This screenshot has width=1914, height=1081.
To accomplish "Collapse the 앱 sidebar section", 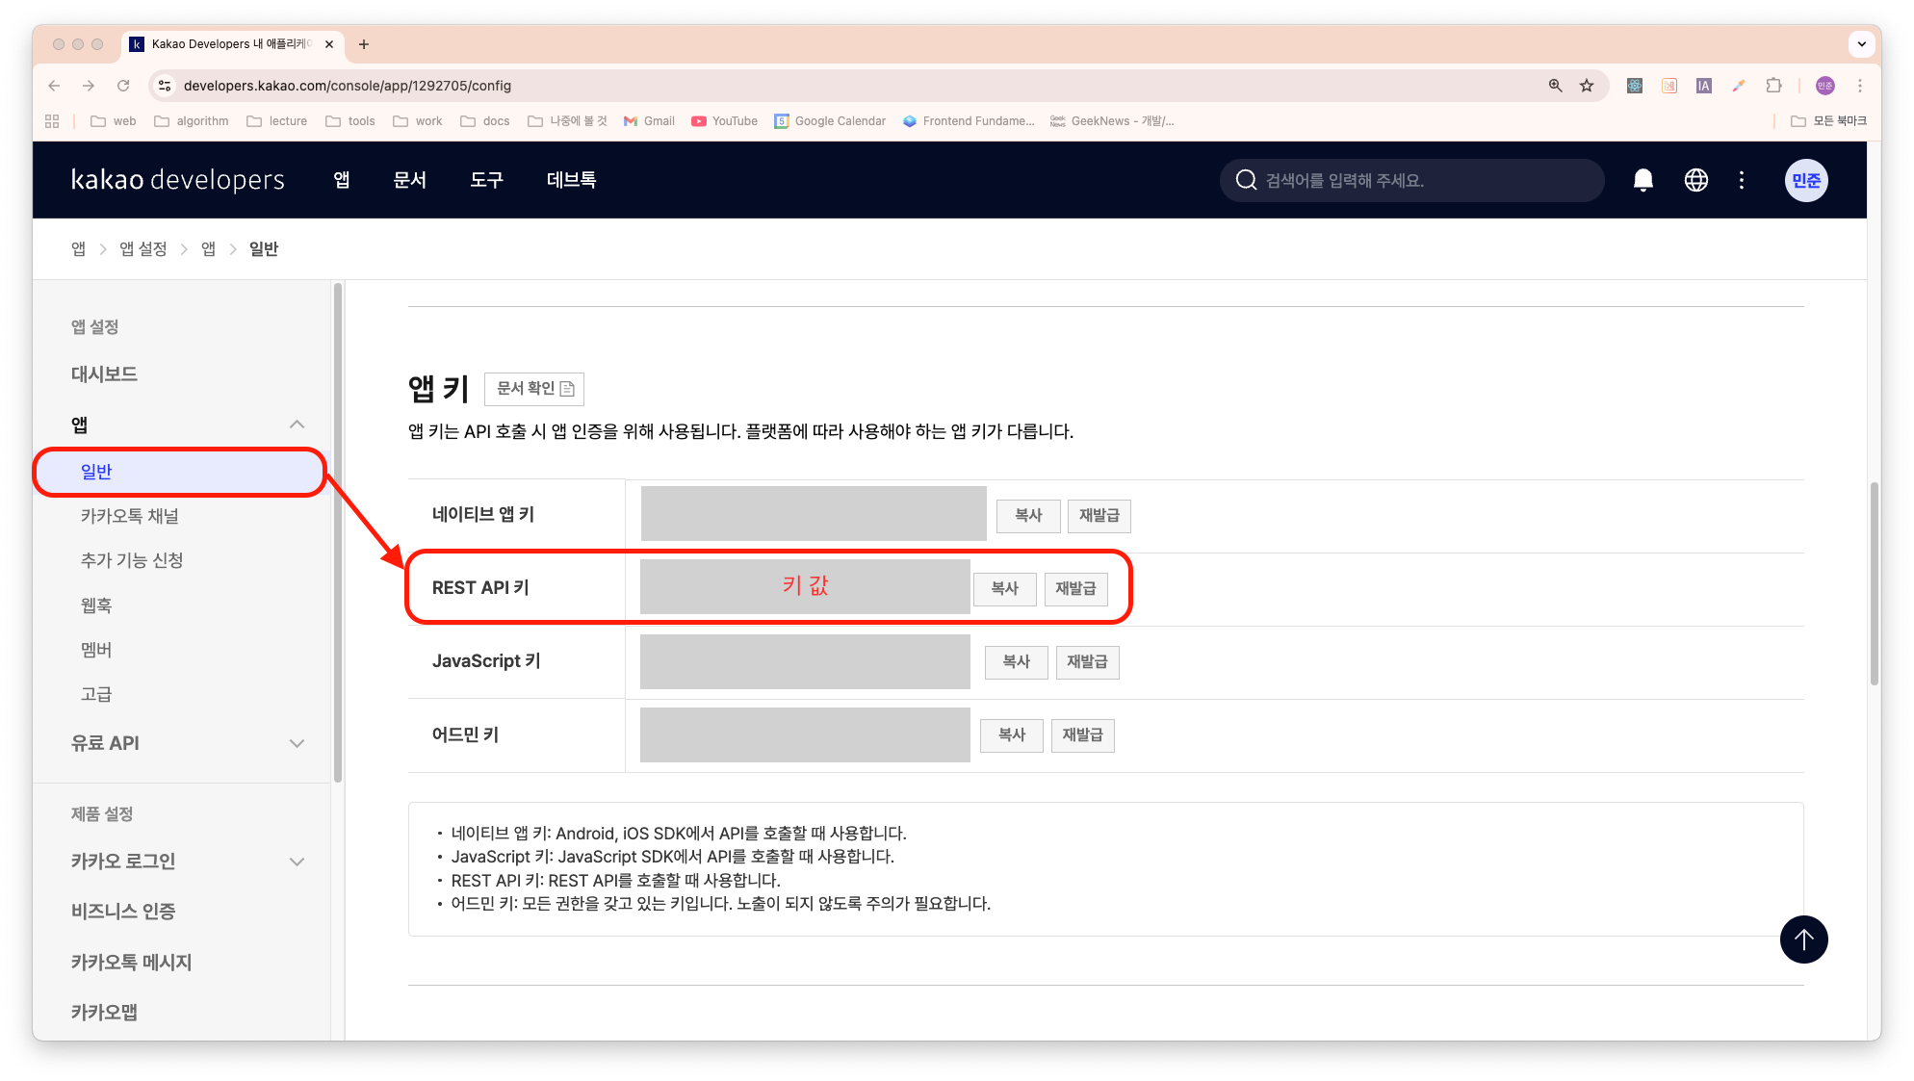I will click(x=297, y=425).
